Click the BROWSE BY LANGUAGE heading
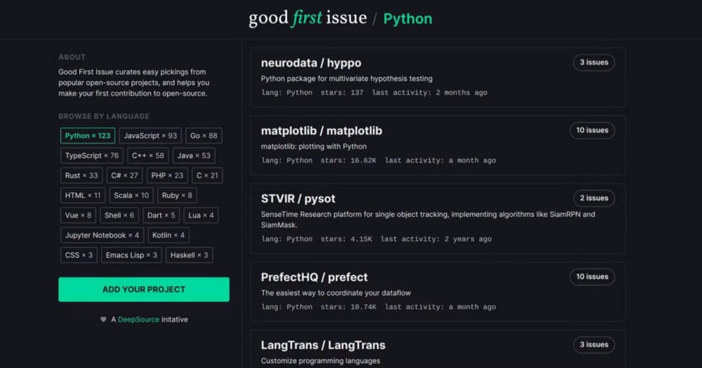The width and height of the screenshot is (702, 368). [x=104, y=117]
